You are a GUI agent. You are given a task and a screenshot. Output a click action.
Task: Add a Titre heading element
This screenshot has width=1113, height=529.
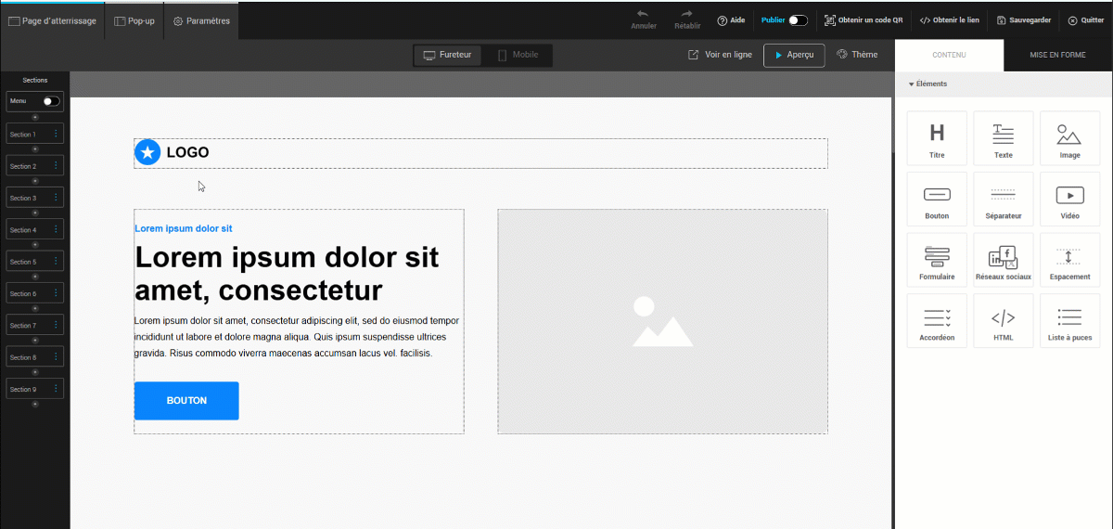937,138
